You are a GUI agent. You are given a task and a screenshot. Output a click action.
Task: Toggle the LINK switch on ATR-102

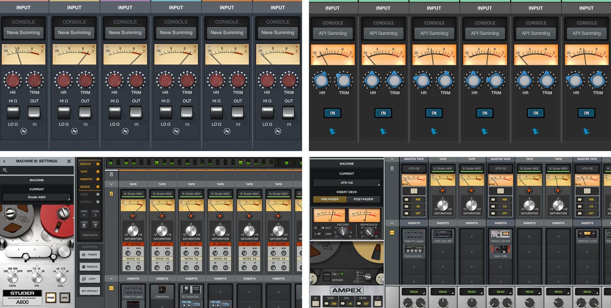click(320, 234)
